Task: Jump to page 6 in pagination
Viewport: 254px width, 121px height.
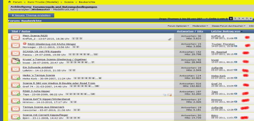Action: tap(251, 19)
